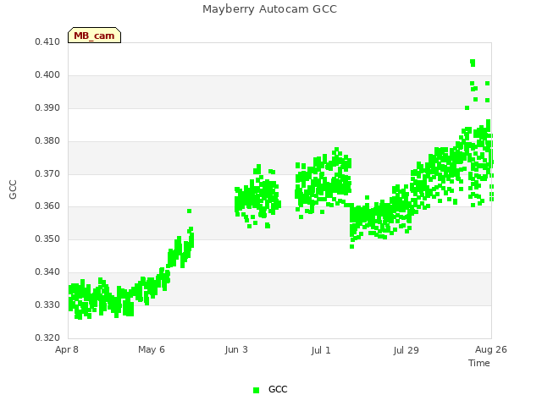Click the 0.320 y-axis value
This screenshot has width=542, height=406.
point(47,337)
